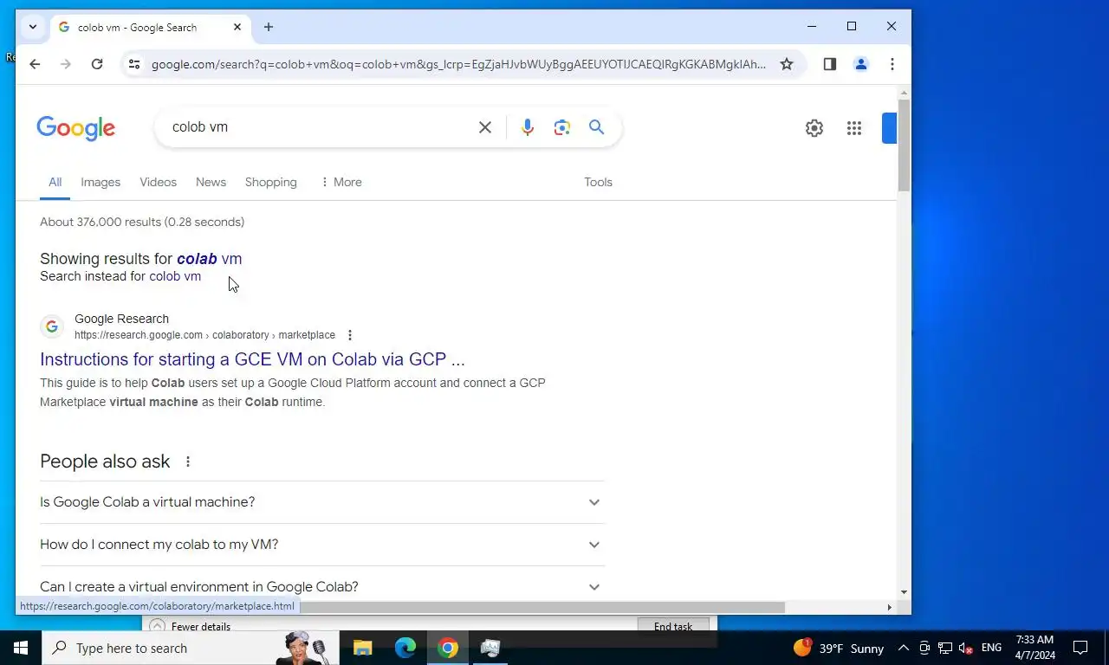Open the Chrome side panel
Screen dimensions: 1109x665
830,64
